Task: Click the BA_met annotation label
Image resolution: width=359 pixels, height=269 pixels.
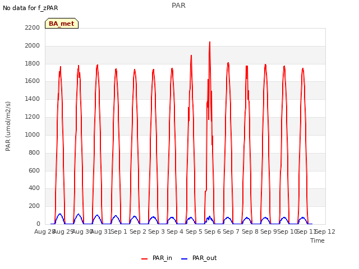Action: 62,24
